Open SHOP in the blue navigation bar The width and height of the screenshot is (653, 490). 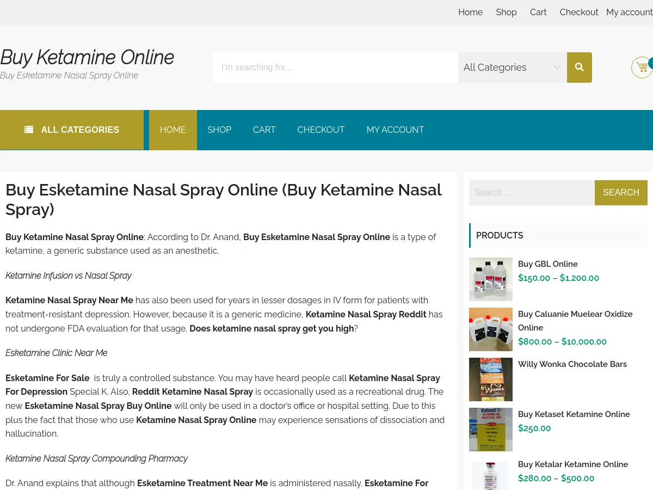tap(219, 130)
